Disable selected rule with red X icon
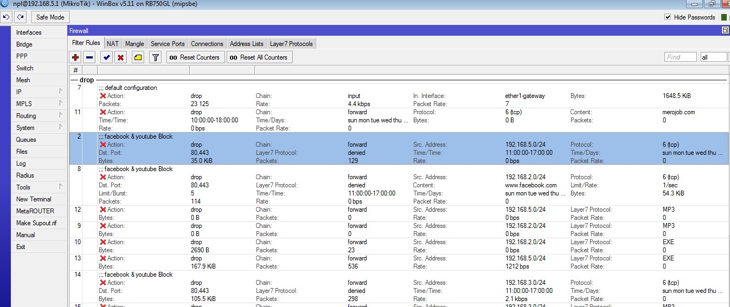 click(121, 57)
